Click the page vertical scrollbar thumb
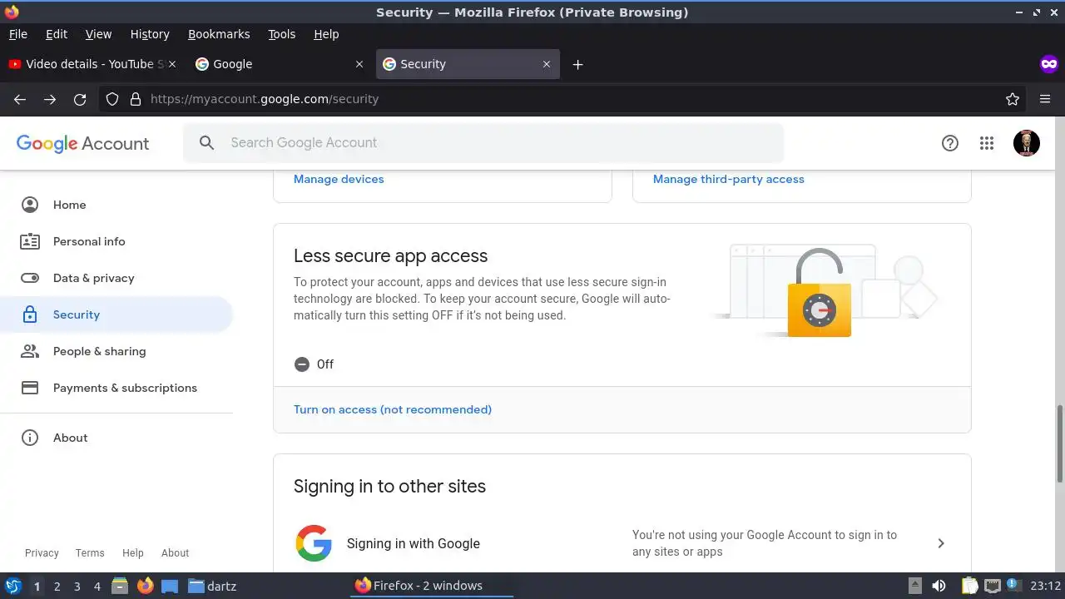Screen dimensions: 1065x599 tap(1060, 443)
